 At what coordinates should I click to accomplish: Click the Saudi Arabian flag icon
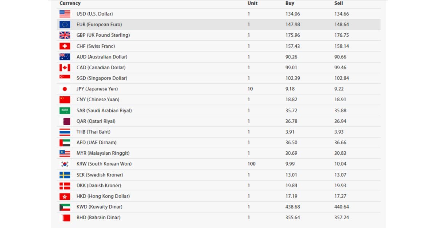[65, 110]
